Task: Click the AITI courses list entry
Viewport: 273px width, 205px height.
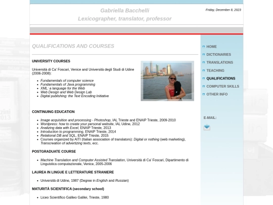Action: tap(113, 141)
